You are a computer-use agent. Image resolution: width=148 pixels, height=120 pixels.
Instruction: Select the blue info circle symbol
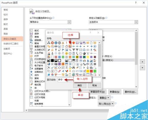[56, 43]
